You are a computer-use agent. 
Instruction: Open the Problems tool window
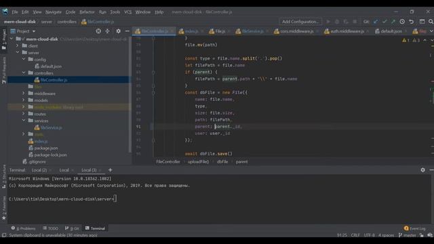(x=23, y=228)
